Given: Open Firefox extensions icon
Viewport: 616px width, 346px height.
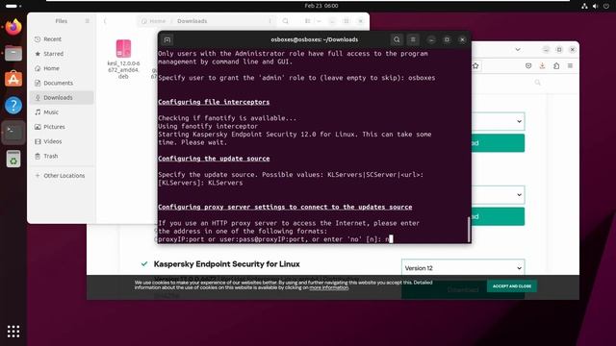Looking at the screenshot, I should pyautogui.click(x=556, y=66).
